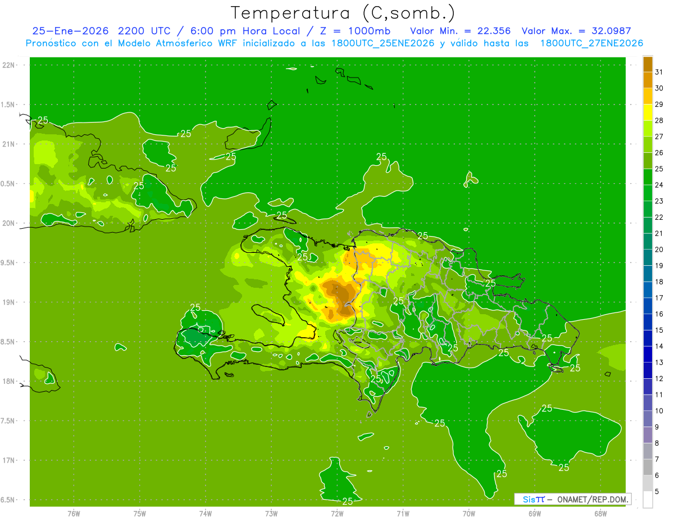Click the "75W" longitude label

coord(140,513)
